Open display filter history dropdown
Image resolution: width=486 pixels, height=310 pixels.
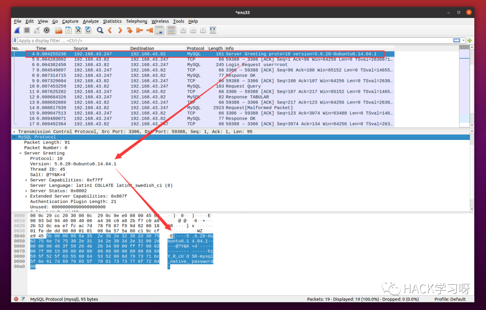click(463, 40)
